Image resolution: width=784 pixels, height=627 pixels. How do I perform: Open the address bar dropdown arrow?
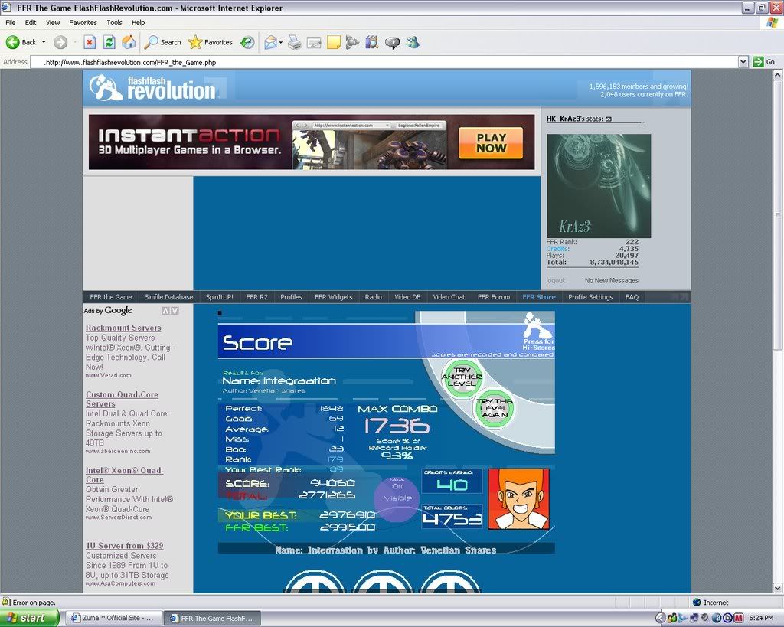tap(743, 62)
